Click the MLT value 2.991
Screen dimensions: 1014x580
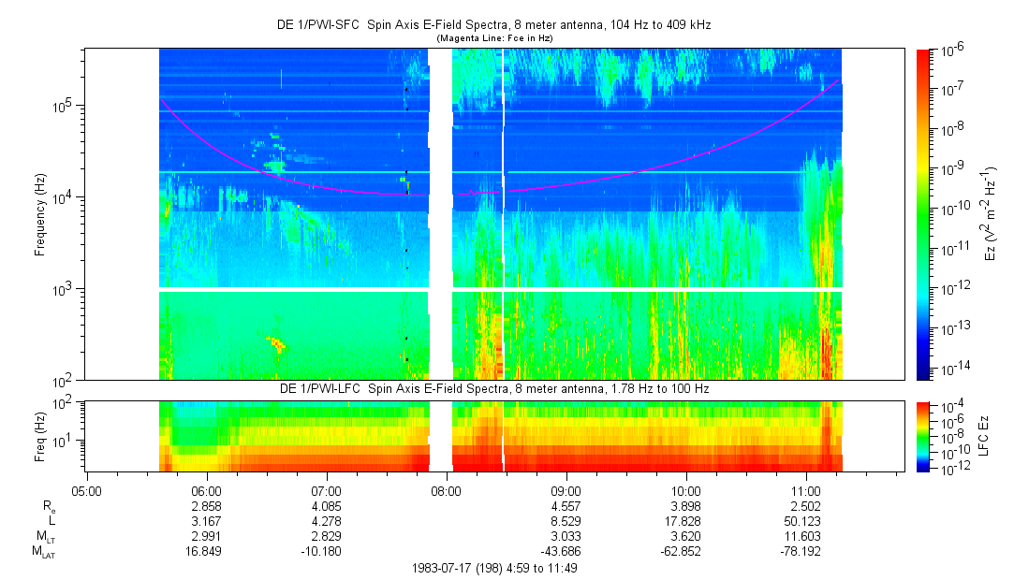click(206, 536)
